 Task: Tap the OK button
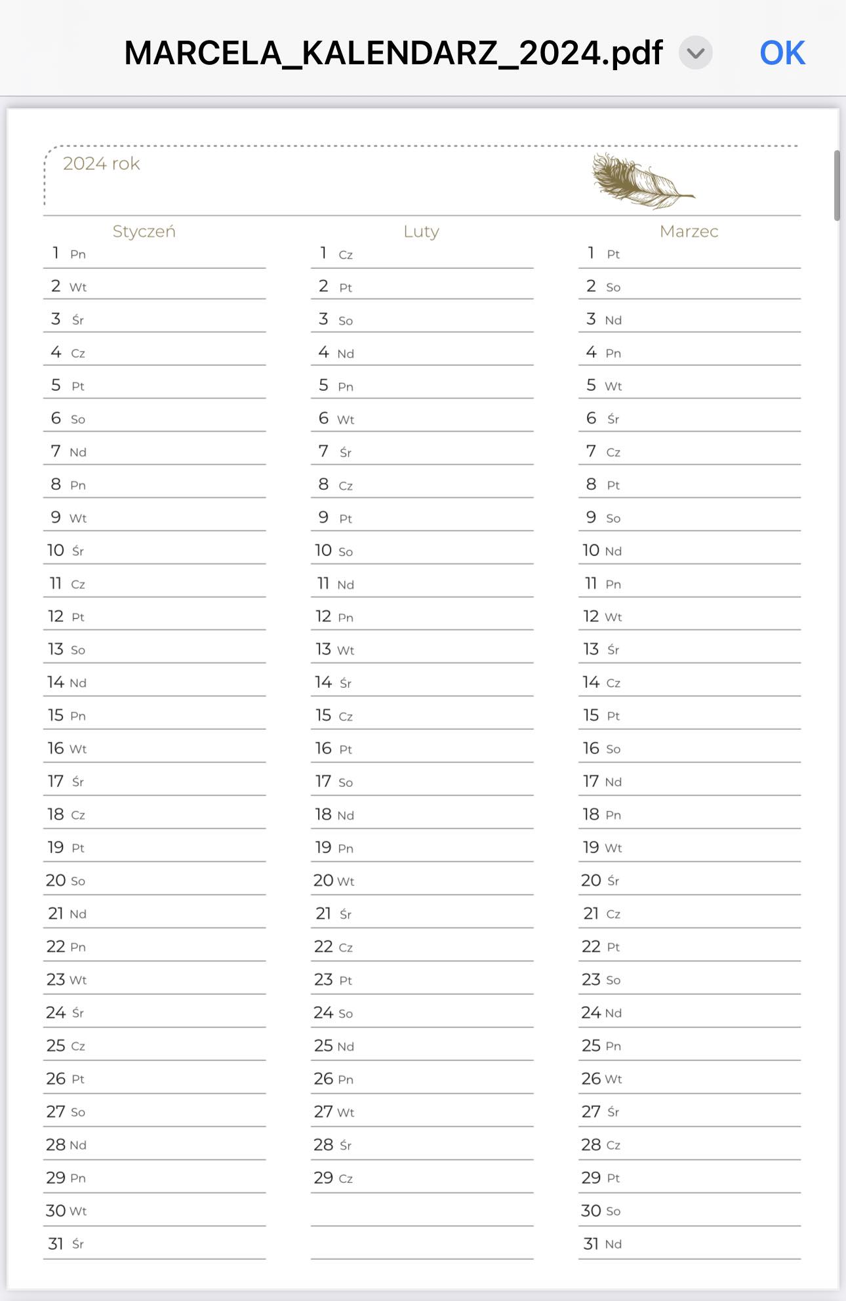coord(782,53)
